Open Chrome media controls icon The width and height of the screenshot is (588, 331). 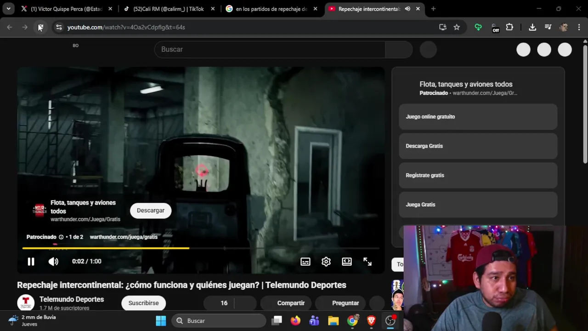click(x=548, y=27)
